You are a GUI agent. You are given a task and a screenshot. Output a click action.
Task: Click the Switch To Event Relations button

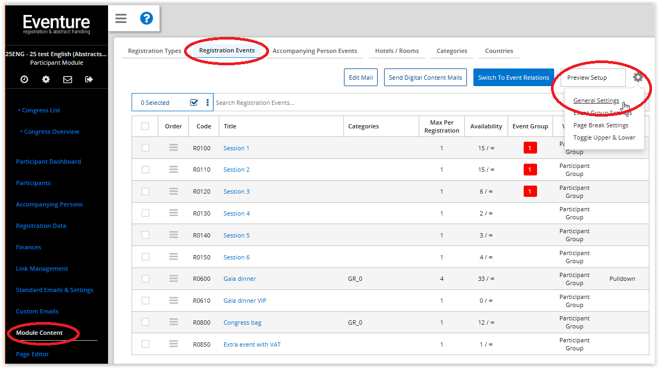coord(513,78)
